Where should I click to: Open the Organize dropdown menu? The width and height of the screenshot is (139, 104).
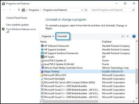tap(48, 36)
